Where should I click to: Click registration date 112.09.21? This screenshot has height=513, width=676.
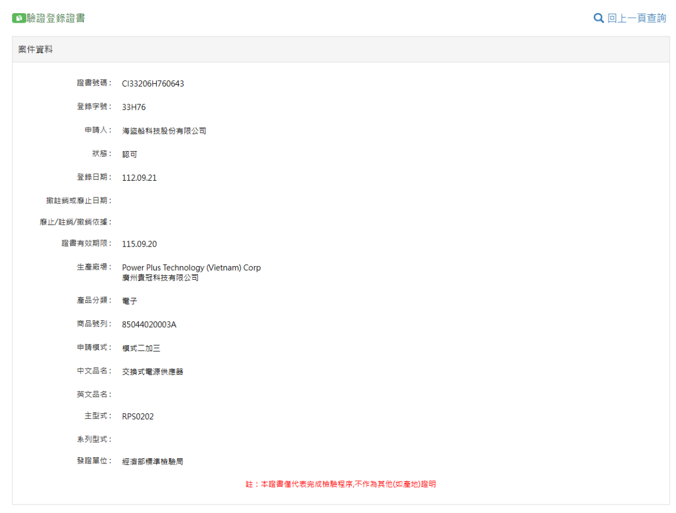[139, 178]
